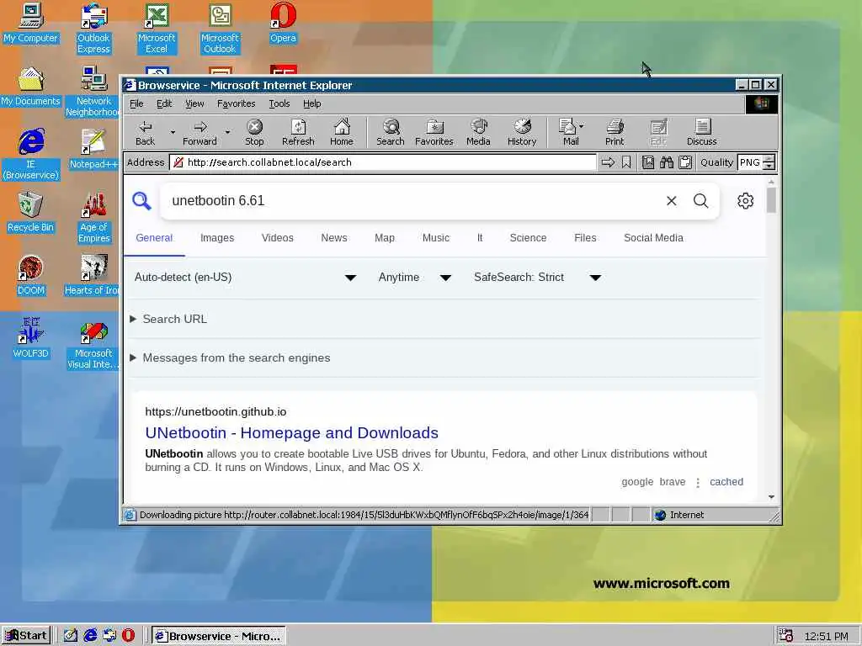Select Notepad++ desktop icon

tap(93, 149)
